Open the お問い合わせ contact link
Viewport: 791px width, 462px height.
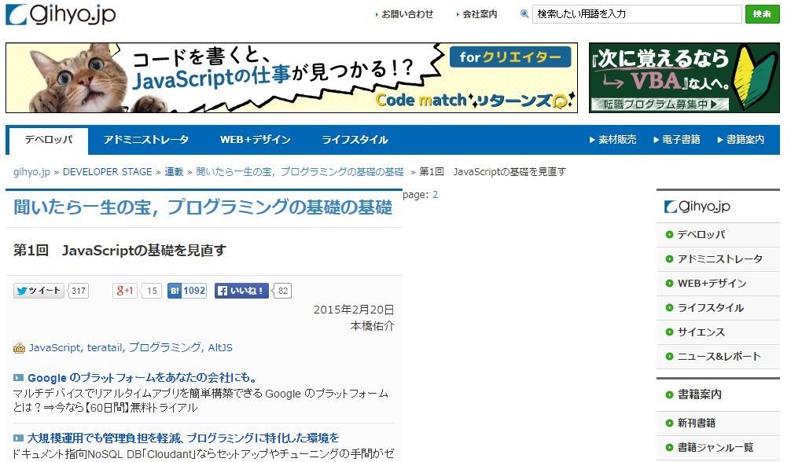point(407,14)
